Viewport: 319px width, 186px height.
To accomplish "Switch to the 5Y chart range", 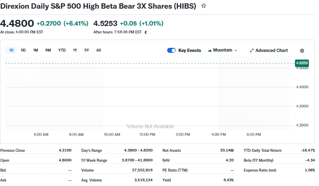I will 87,50.
